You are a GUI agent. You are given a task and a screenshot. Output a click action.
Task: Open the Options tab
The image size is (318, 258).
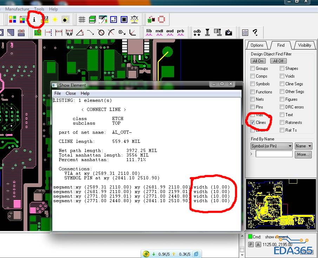coord(257,45)
